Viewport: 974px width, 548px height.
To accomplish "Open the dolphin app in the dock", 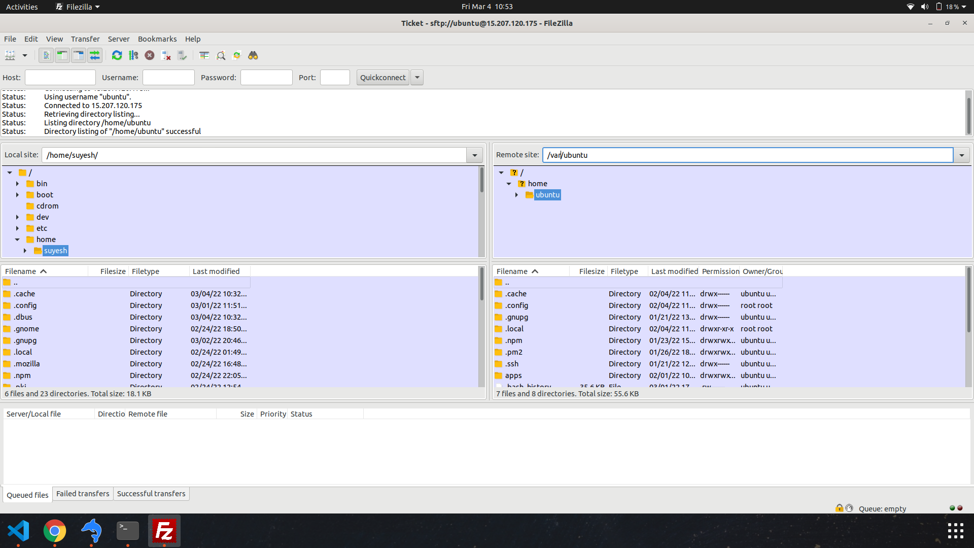I will [91, 531].
